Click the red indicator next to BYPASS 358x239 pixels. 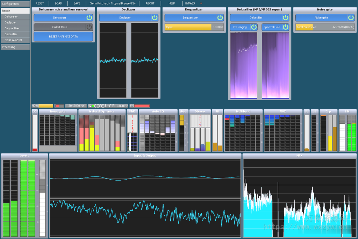click(200, 3)
